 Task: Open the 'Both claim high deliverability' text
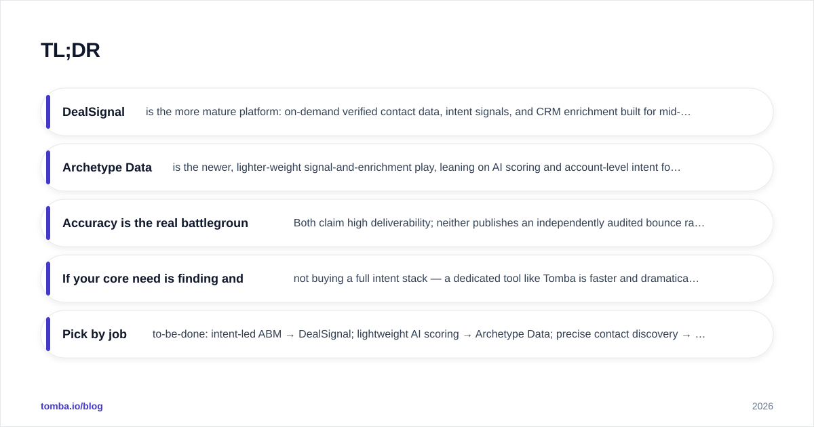click(x=499, y=223)
